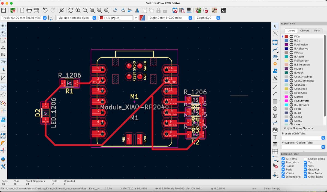Switch to the Nets tab
The height and width of the screenshot is (192, 327).
tap(317, 31)
